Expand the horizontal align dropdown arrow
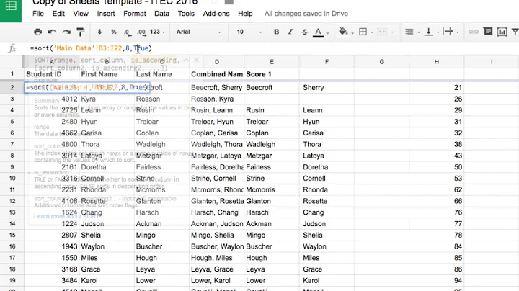This screenshot has height=291, width=519. (x=418, y=32)
